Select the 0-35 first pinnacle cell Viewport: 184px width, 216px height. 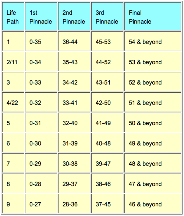click(41, 41)
